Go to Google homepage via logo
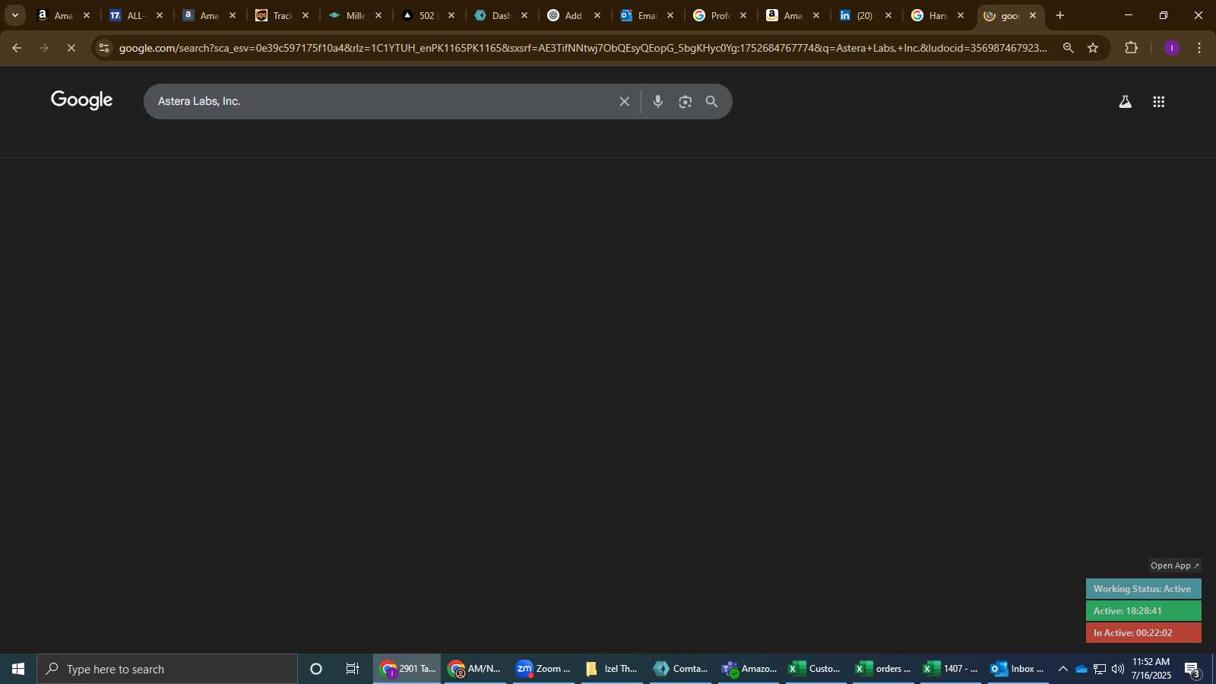The width and height of the screenshot is (1216, 684). [82, 100]
